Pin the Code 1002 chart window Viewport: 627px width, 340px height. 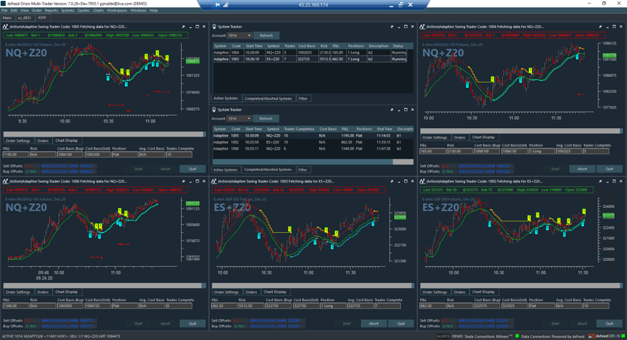(601, 181)
